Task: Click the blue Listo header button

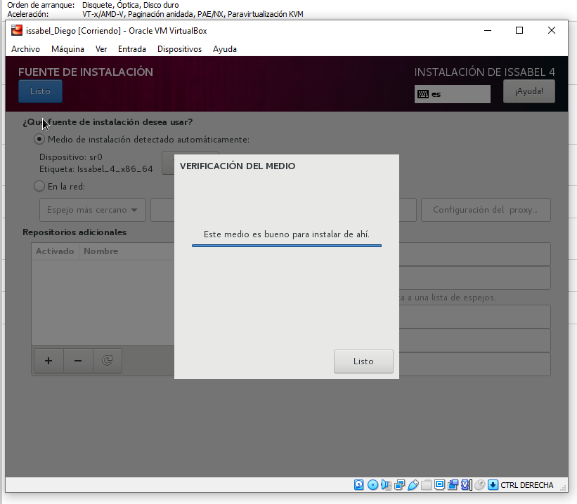Action: (x=41, y=91)
